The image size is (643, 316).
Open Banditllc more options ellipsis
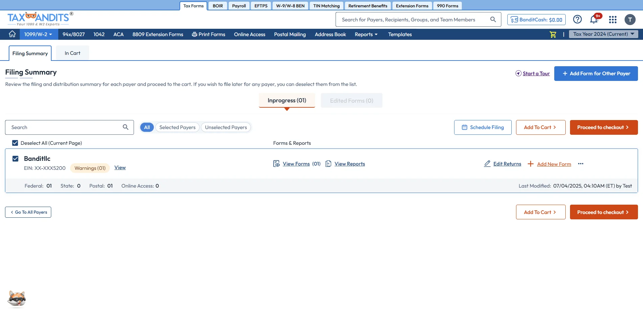[x=581, y=164]
